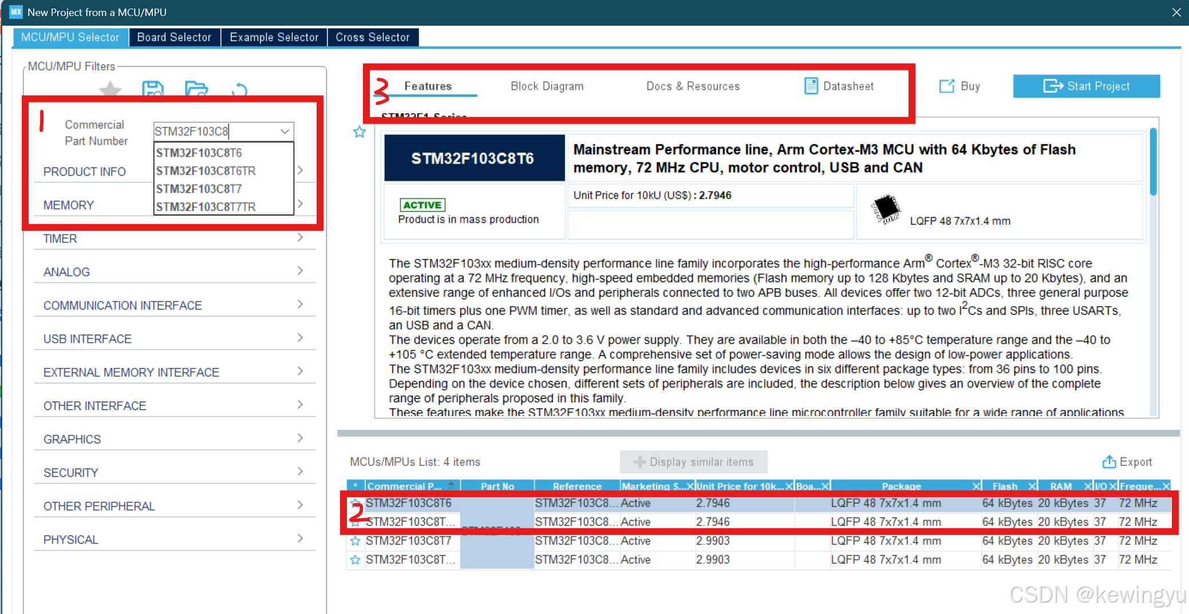Star the STM32F103C8T6 in features pane
Viewport: 1189px width, 614px height.
tap(360, 132)
